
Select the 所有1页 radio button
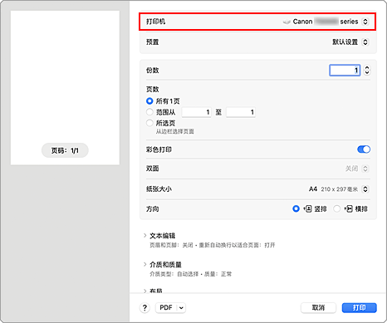point(149,101)
